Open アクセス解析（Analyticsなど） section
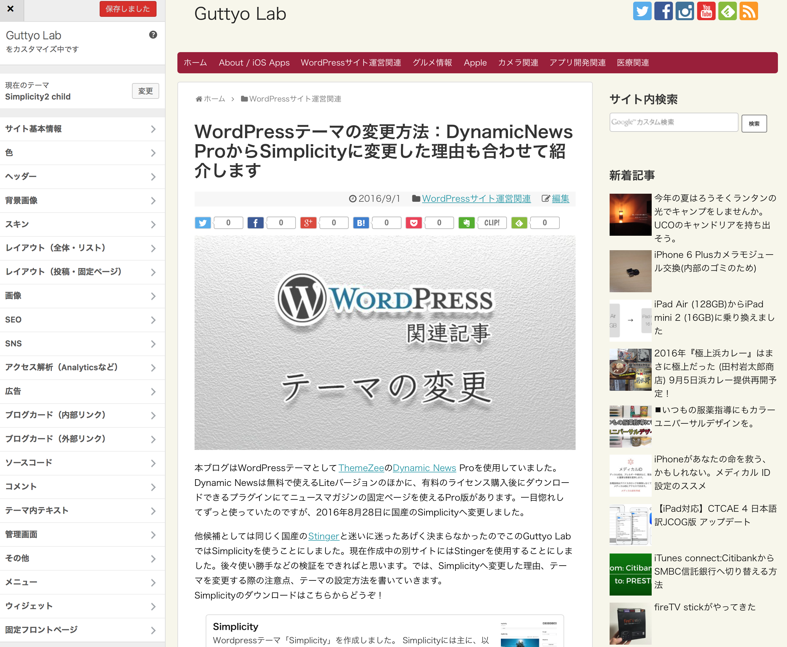 [x=82, y=368]
